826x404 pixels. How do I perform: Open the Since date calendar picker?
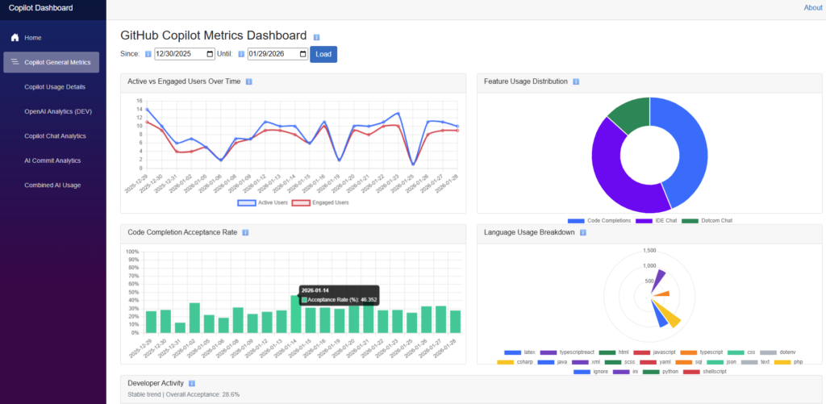point(209,54)
